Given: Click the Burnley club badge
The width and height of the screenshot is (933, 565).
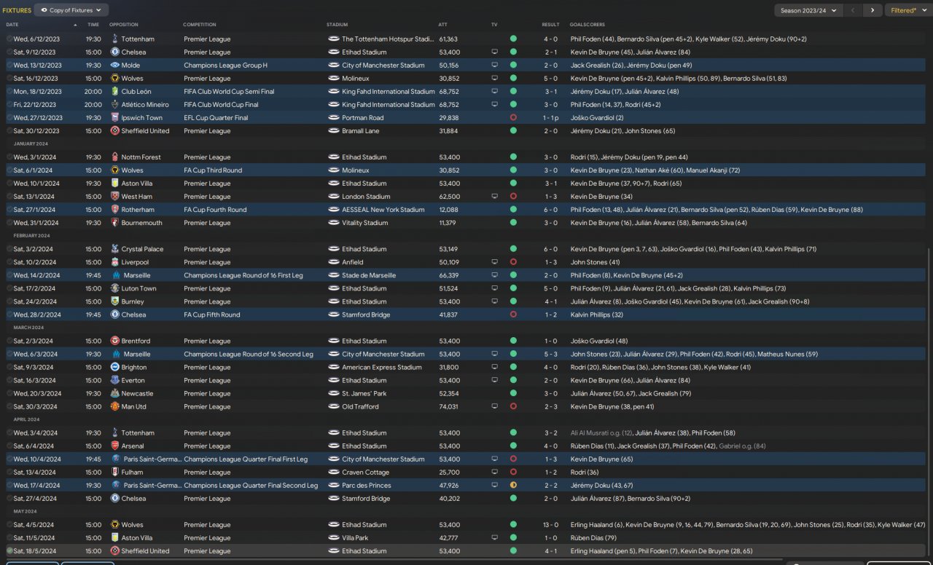Looking at the screenshot, I should click(x=114, y=301).
